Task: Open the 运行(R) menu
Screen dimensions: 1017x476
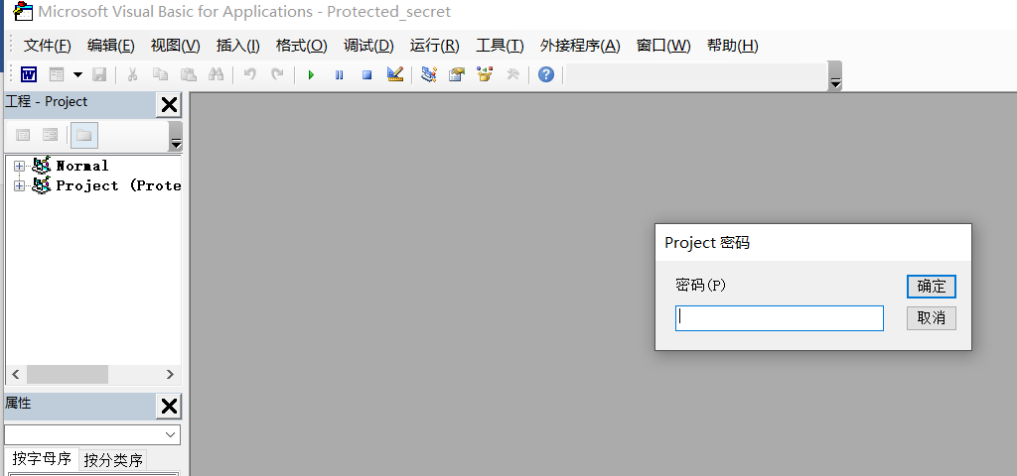Action: click(435, 46)
